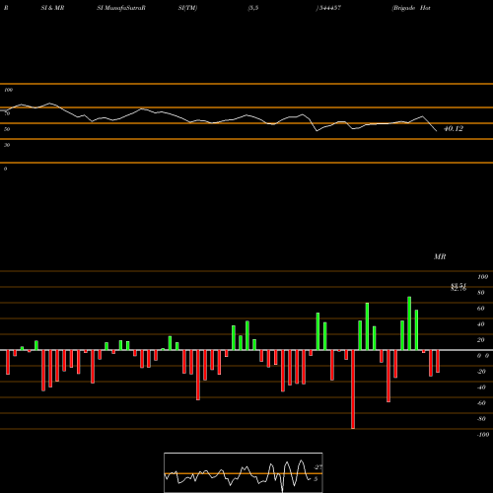Click the longest red MR bar reaching -100
493x493 pixels.
tap(353, 389)
